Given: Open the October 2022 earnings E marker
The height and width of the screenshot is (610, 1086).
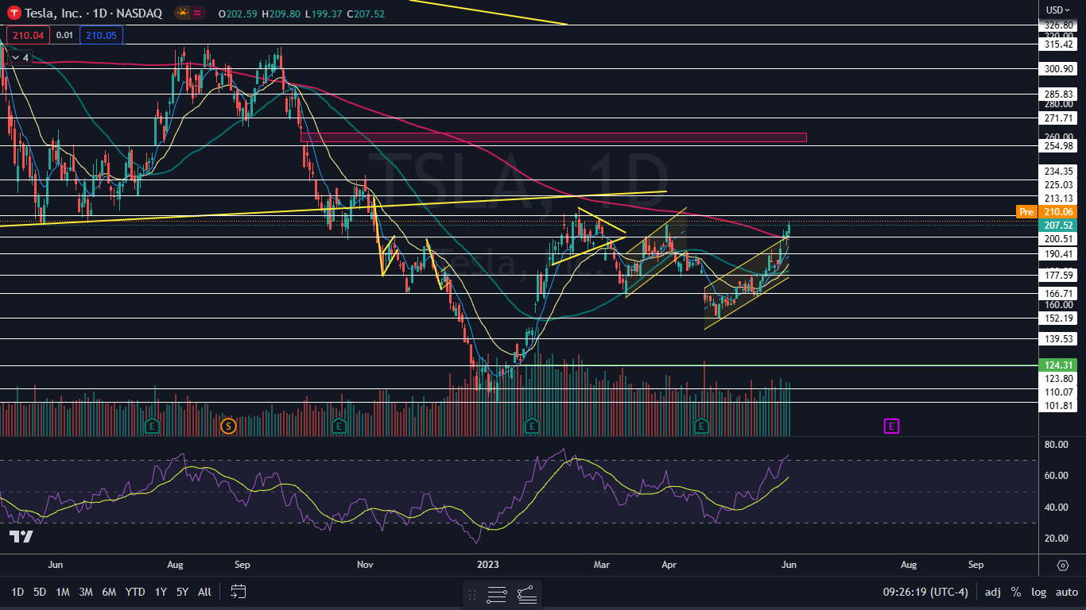Looking at the screenshot, I should tap(339, 427).
